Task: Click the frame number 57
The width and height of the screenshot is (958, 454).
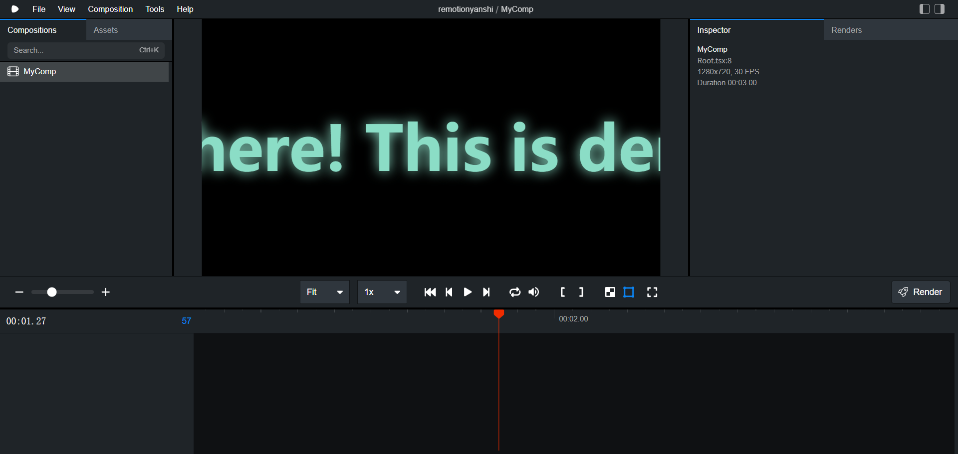Action: tap(187, 321)
